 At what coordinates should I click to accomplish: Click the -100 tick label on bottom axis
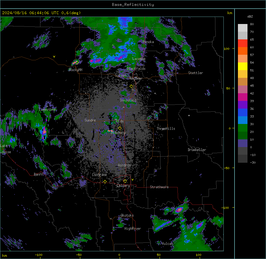pyautogui.click(x=39, y=255)
